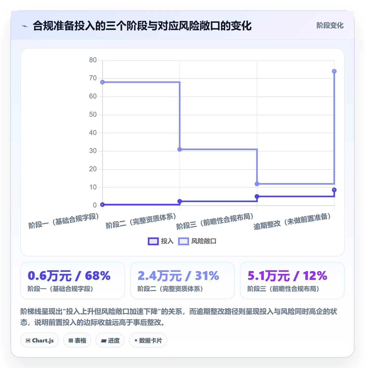Image resolution: width=365 pixels, height=368 pixels.
Task: Toggle the 投入 legend item
Action: (x=161, y=241)
